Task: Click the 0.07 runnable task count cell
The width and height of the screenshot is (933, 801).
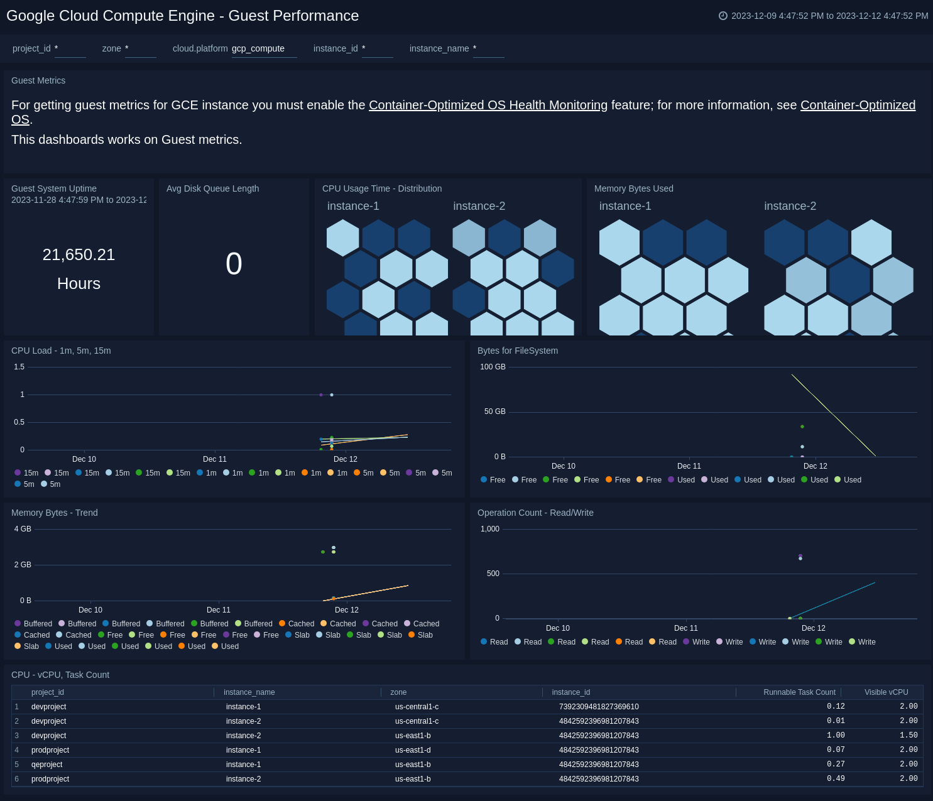Action: point(836,750)
